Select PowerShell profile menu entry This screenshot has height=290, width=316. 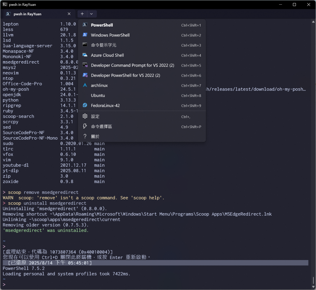coord(142,25)
